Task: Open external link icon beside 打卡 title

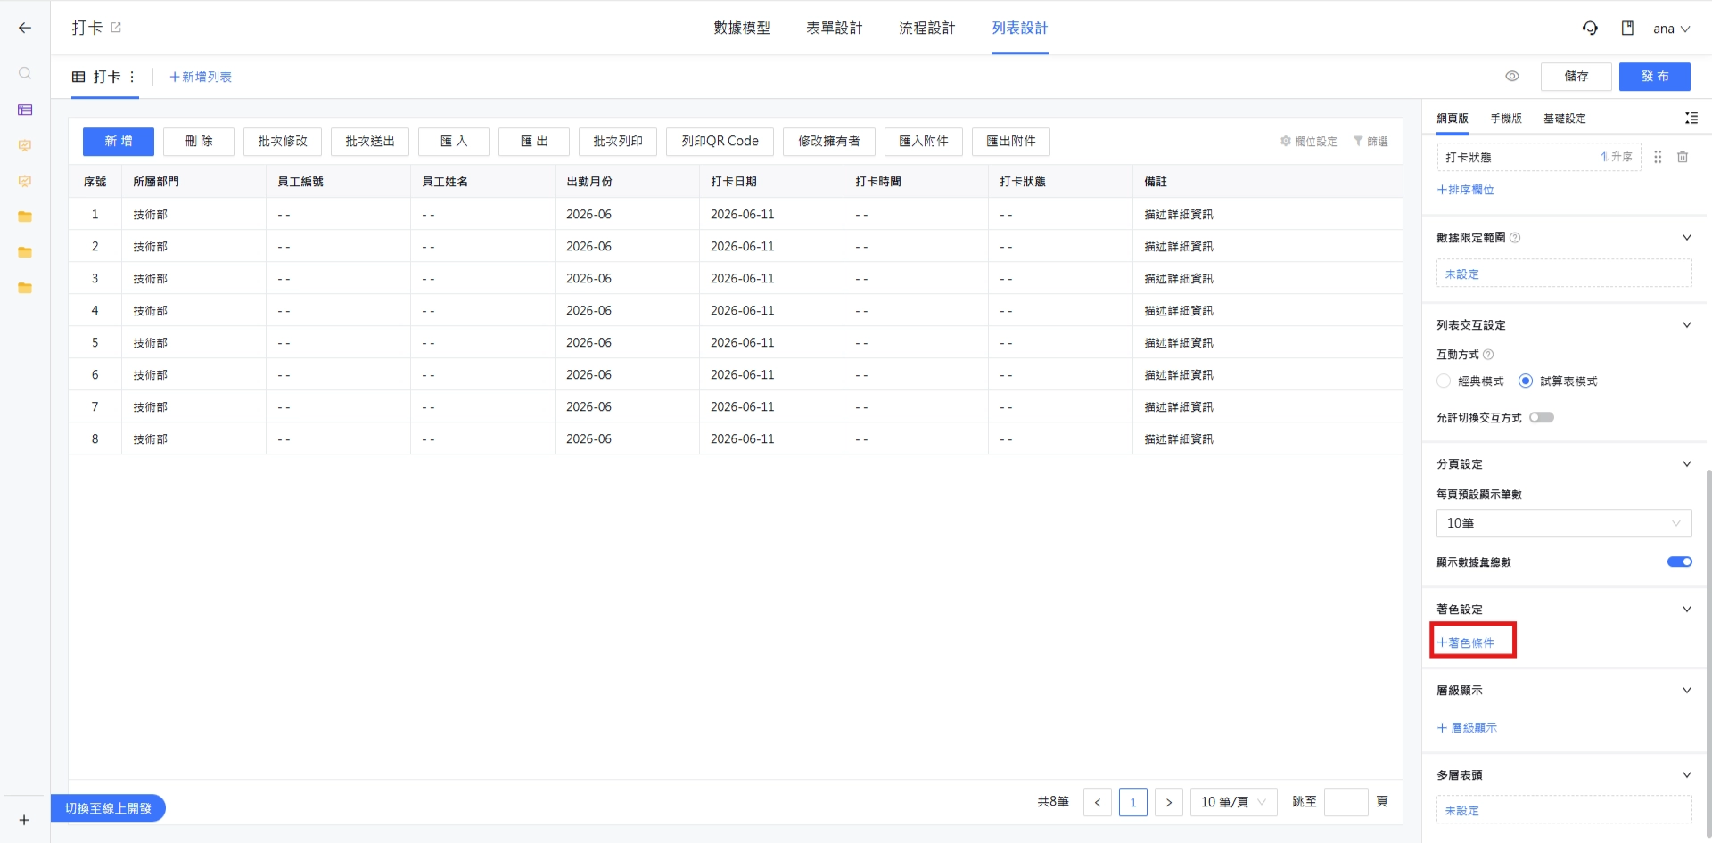Action: pyautogui.click(x=116, y=28)
